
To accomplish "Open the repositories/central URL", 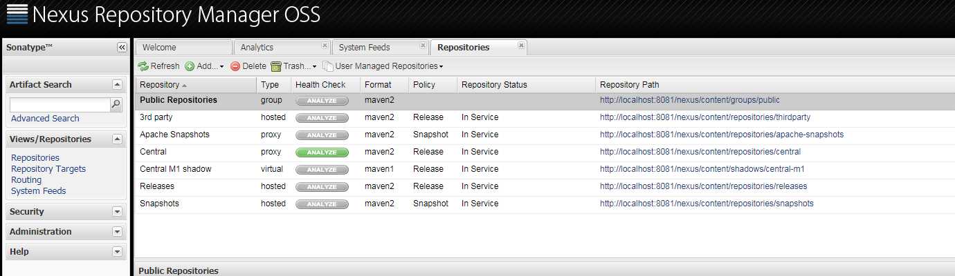I will pyautogui.click(x=700, y=152).
